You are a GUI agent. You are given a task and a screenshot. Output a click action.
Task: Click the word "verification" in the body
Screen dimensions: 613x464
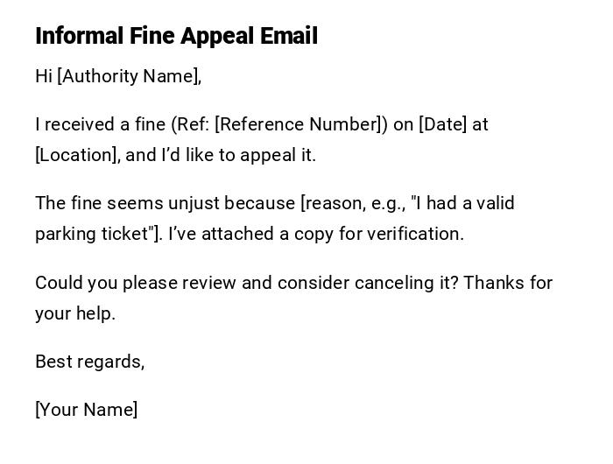click(412, 234)
